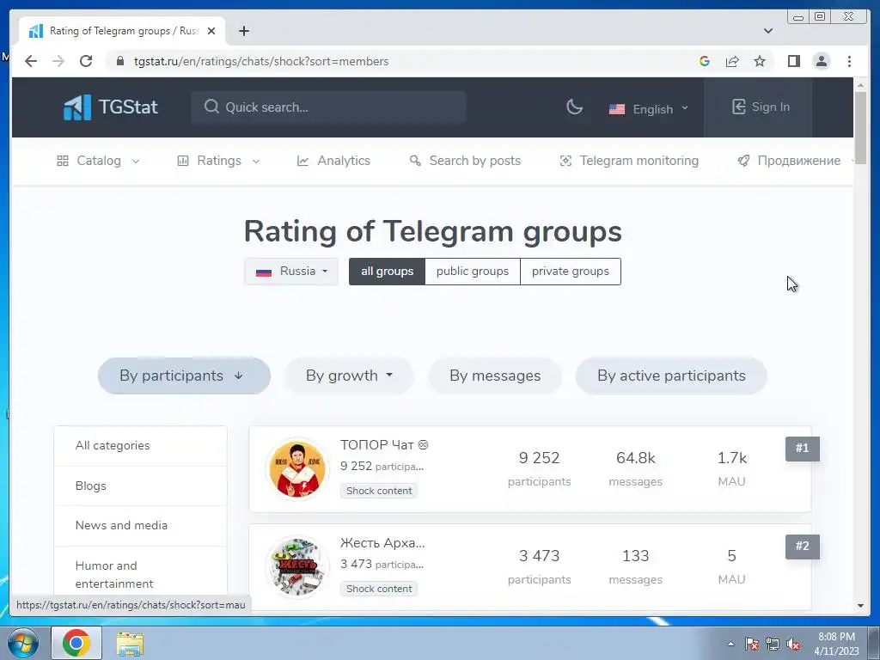Click 1.7k MAU value
880x660 pixels.
click(x=732, y=458)
